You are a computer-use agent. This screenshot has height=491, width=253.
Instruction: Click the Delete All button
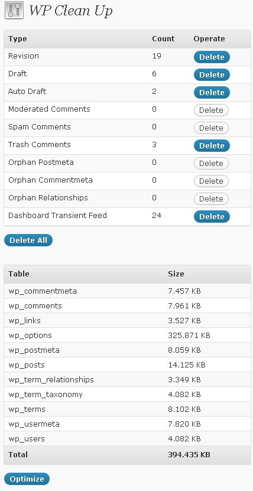coord(28,240)
